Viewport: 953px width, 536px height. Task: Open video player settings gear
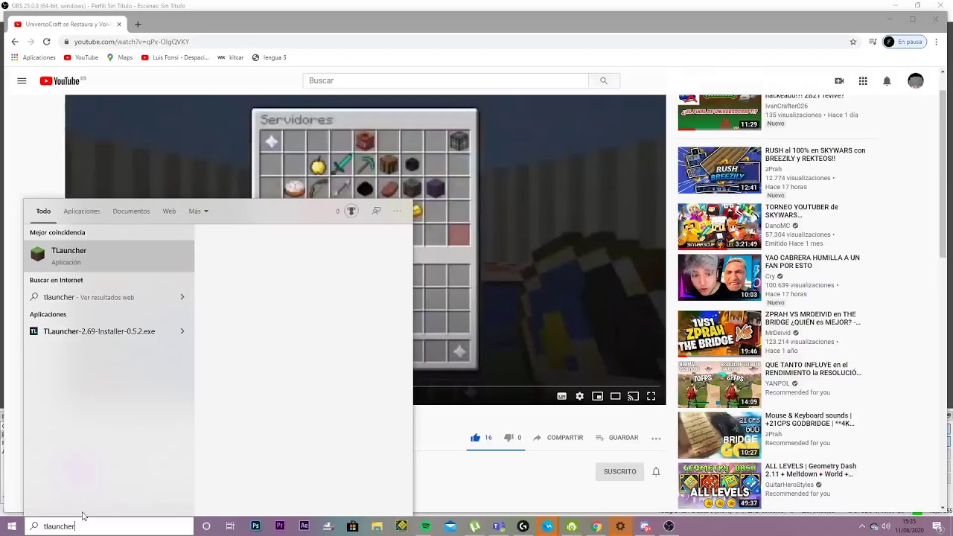(x=580, y=396)
